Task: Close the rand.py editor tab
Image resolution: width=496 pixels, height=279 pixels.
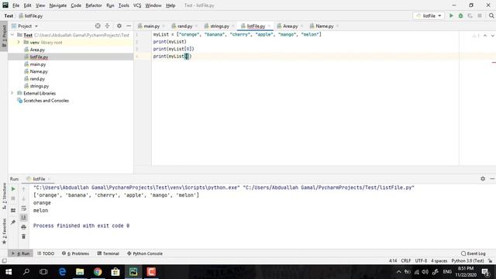Action: point(196,26)
